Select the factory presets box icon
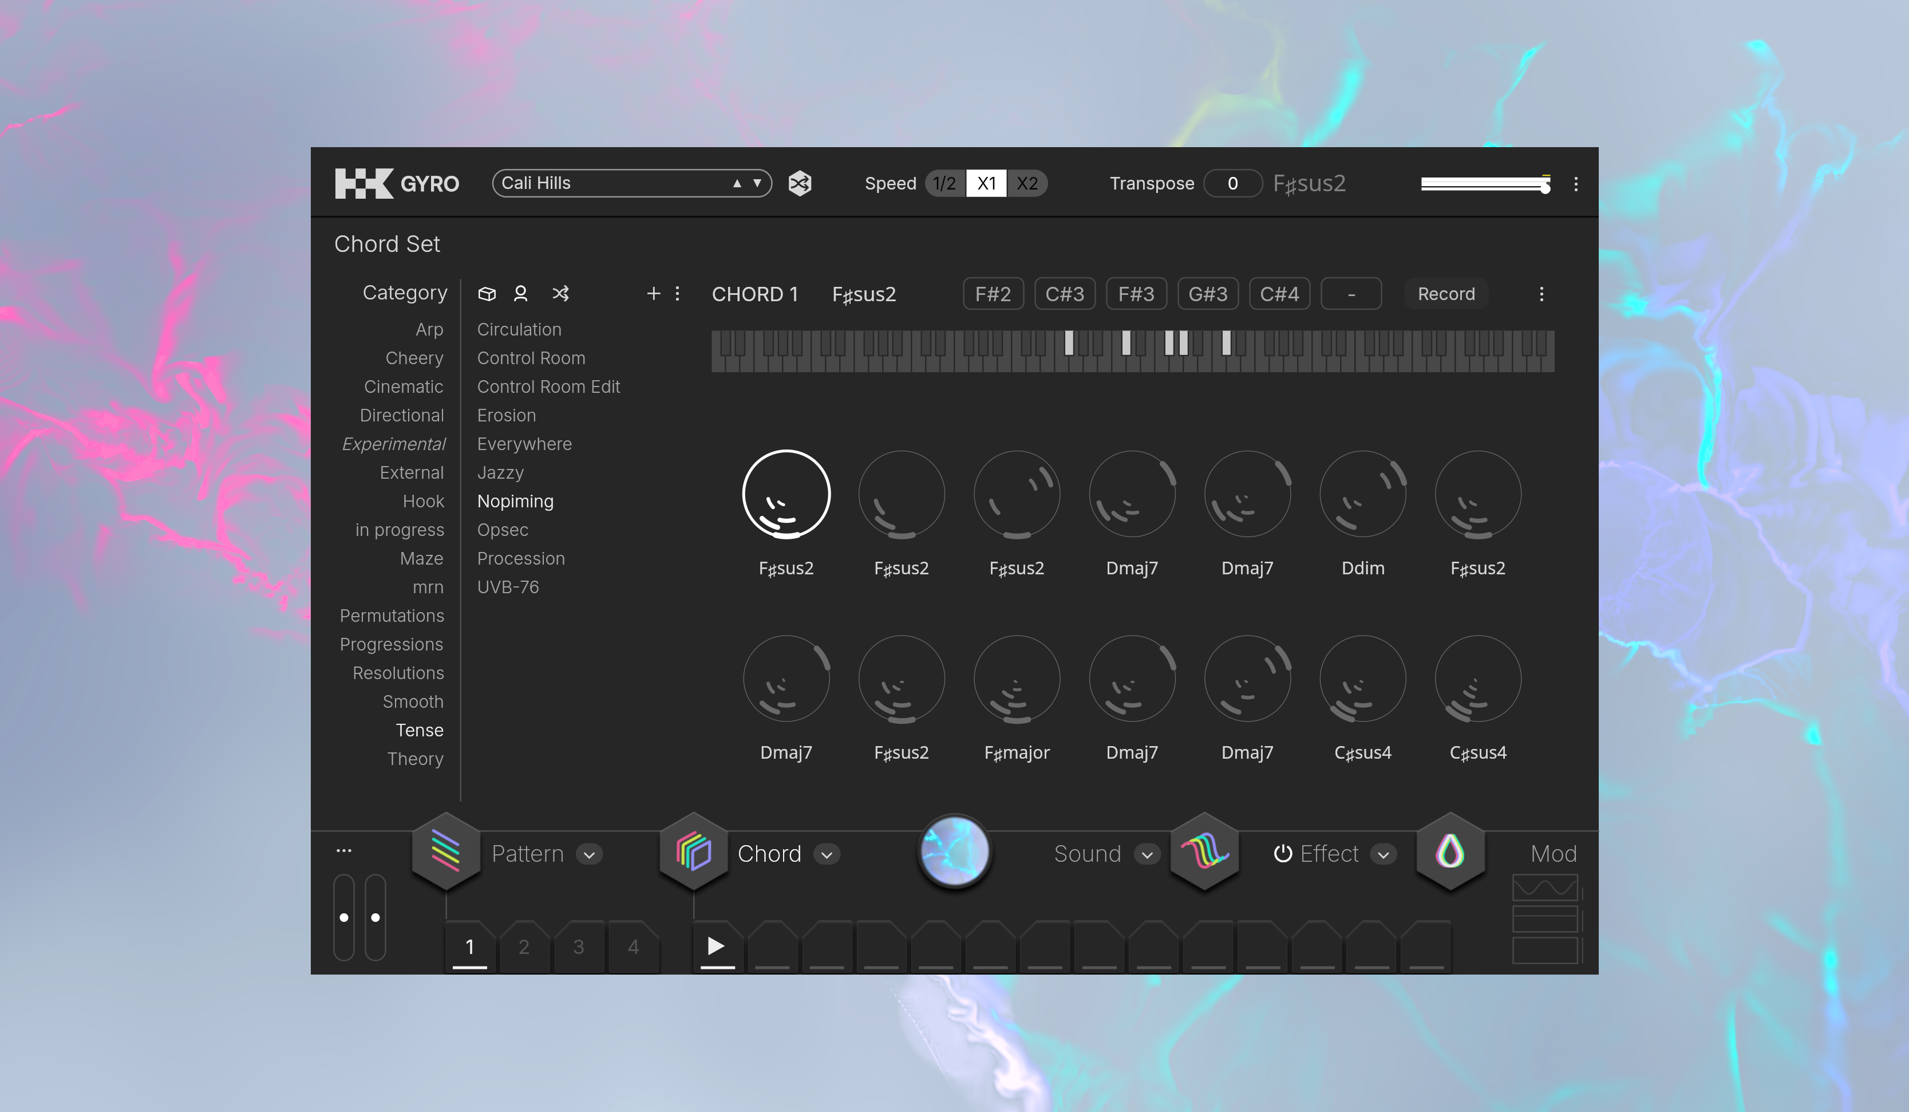Viewport: 1909px width, 1112px height. pyautogui.click(x=487, y=293)
